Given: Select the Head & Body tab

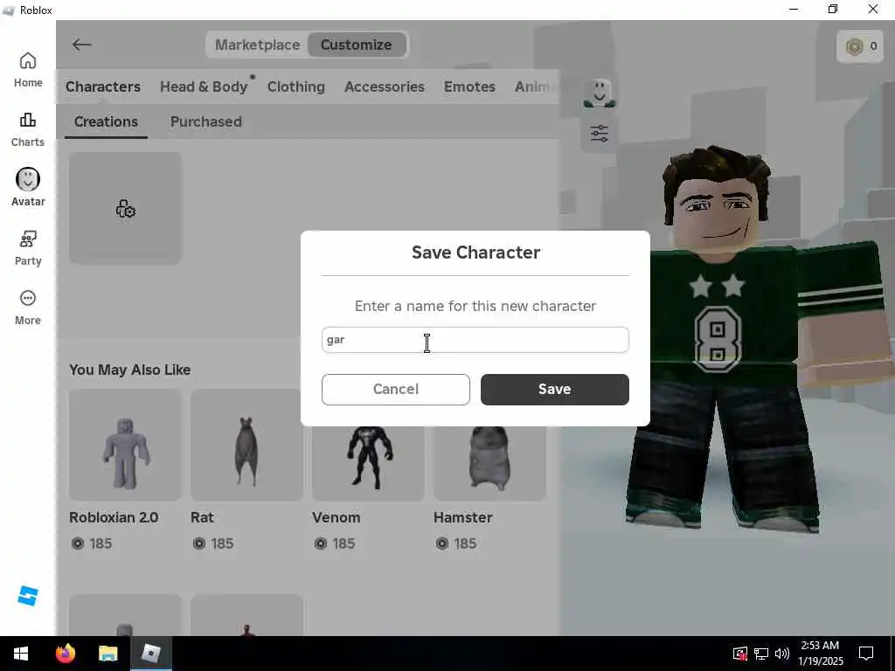Looking at the screenshot, I should pos(204,86).
